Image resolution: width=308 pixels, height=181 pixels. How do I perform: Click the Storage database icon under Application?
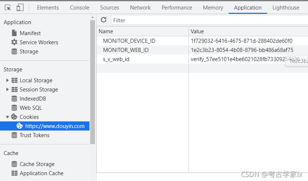[x=14, y=51]
